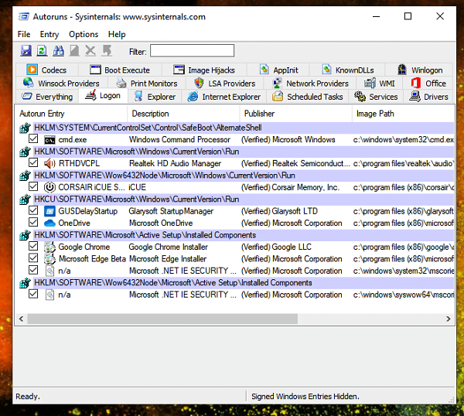Click the cmd.exe entry icon
The image size is (464, 416).
click(49, 140)
